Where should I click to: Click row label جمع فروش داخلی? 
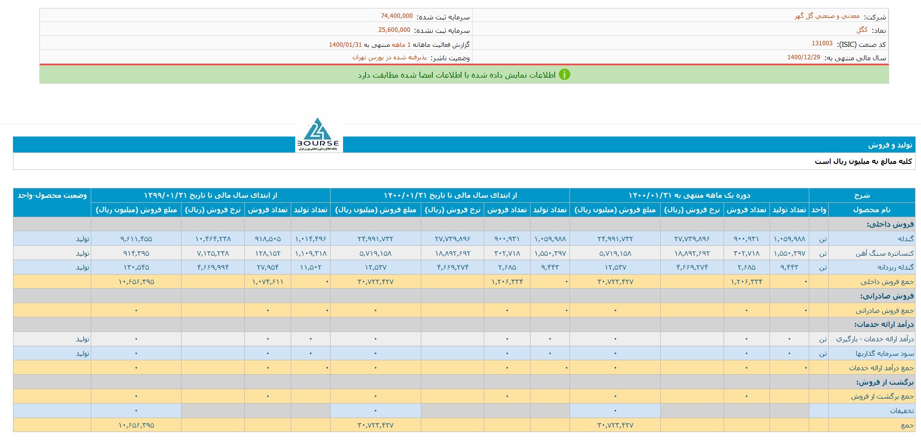point(887,282)
